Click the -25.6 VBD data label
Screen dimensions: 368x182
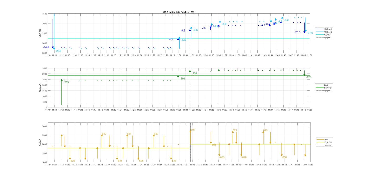click(58, 51)
